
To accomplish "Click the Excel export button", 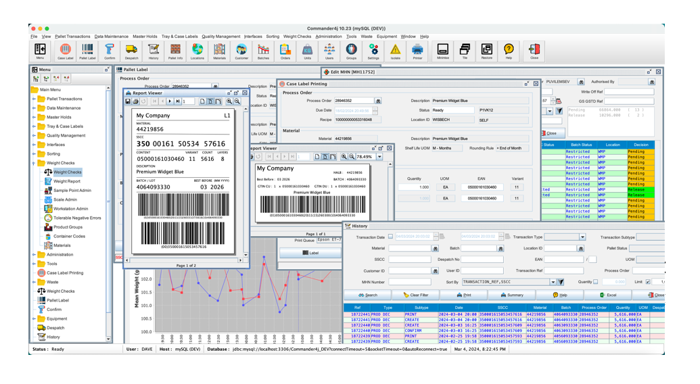I will [608, 295].
